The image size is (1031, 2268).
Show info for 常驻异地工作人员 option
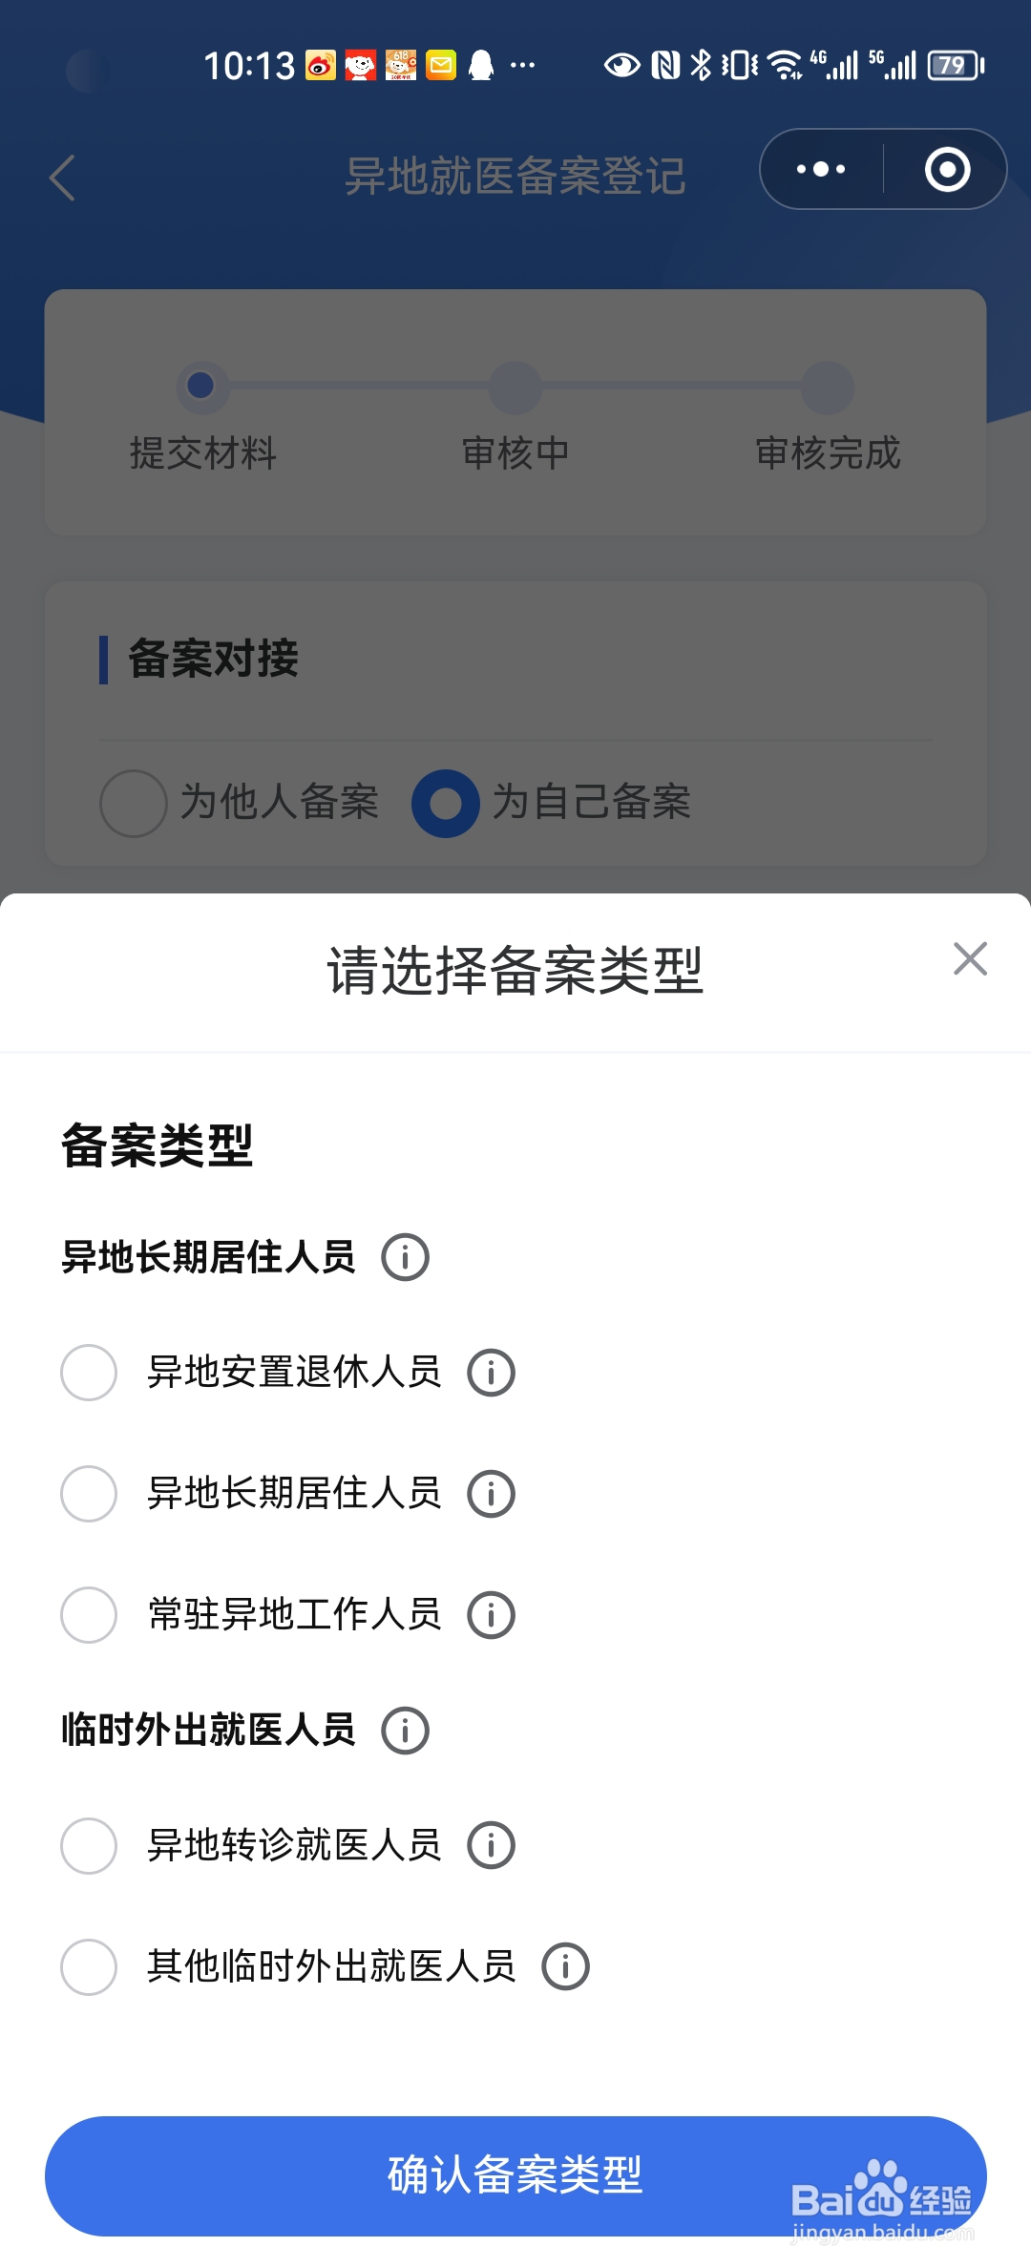491,1615
